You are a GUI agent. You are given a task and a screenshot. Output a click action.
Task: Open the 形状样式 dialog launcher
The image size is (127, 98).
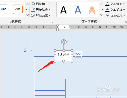click(x=52, y=22)
